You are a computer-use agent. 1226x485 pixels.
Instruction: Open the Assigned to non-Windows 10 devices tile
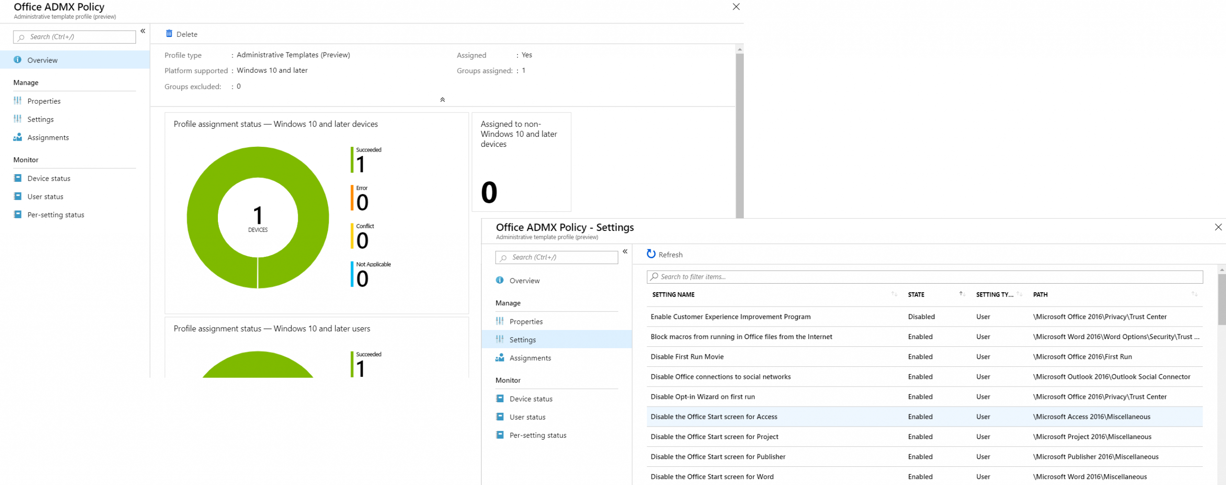pyautogui.click(x=522, y=162)
